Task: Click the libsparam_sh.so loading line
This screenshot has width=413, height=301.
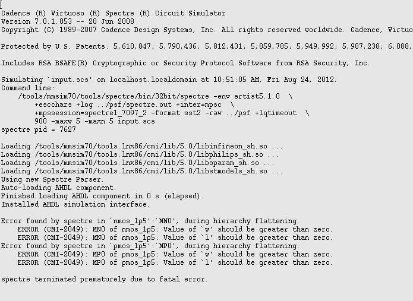Action: pyautogui.click(x=138, y=163)
